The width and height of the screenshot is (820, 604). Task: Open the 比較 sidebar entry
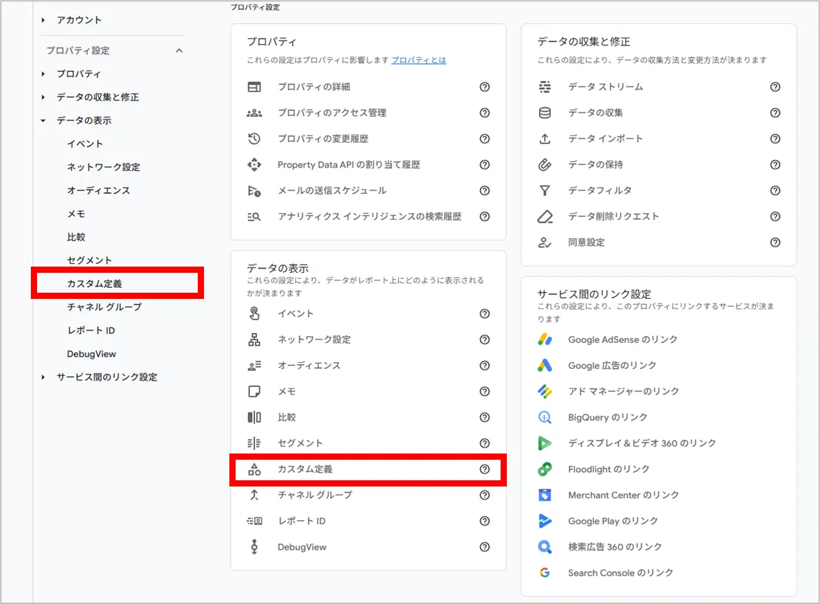(x=76, y=236)
